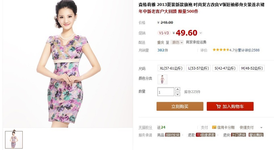
Task: Open the 廊坊 delivery destination dropdown
Action: tap(177, 42)
